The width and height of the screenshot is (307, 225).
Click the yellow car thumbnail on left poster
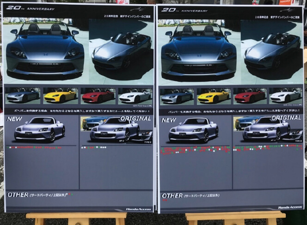(61, 96)
